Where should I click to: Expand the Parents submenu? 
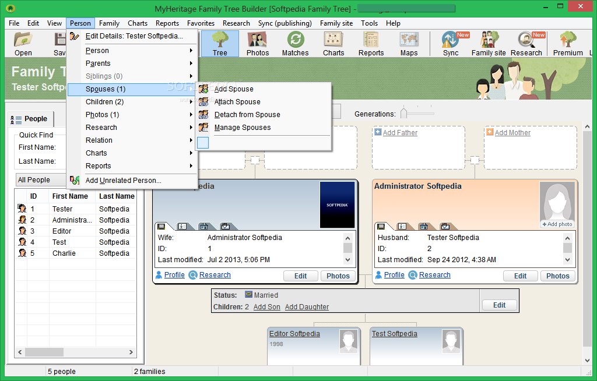[x=132, y=63]
